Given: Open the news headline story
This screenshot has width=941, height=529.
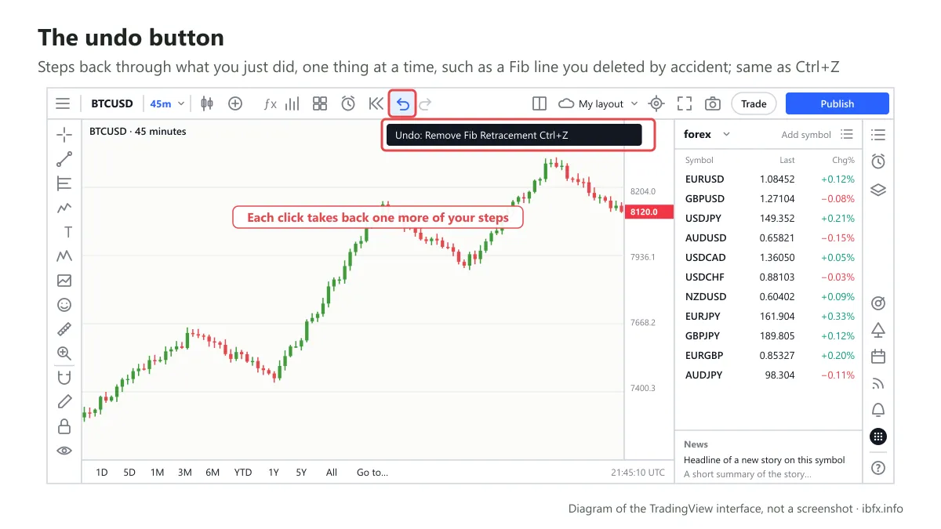Looking at the screenshot, I should click(765, 460).
